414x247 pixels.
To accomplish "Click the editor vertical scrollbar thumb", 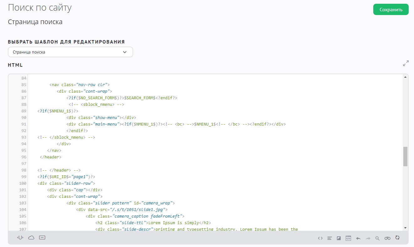I will (x=405, y=156).
